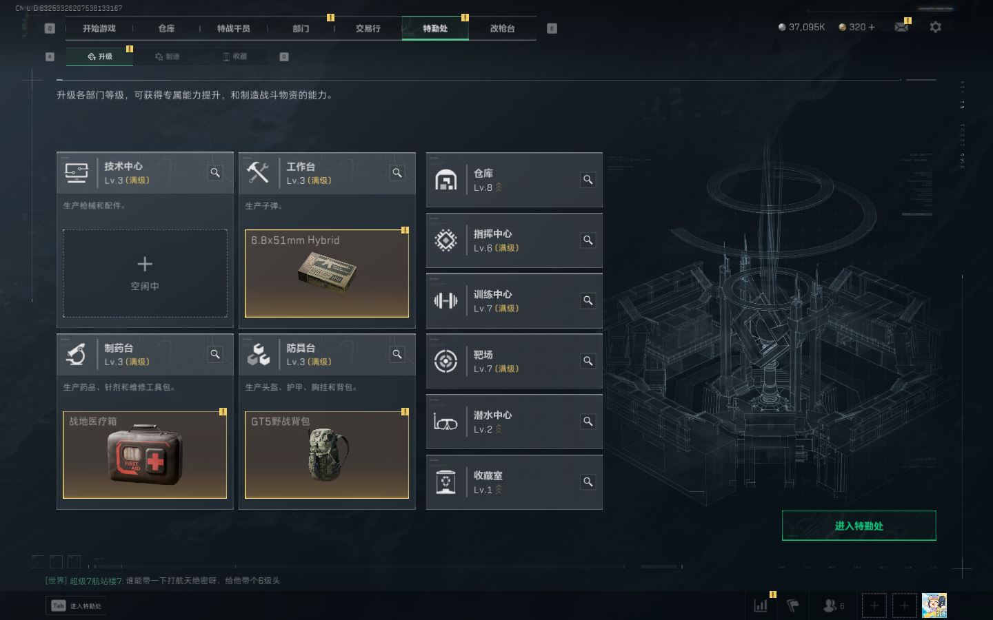Viewport: 993px width, 620px height.
Task: Click the flag icon in bottom bar
Action: click(793, 606)
